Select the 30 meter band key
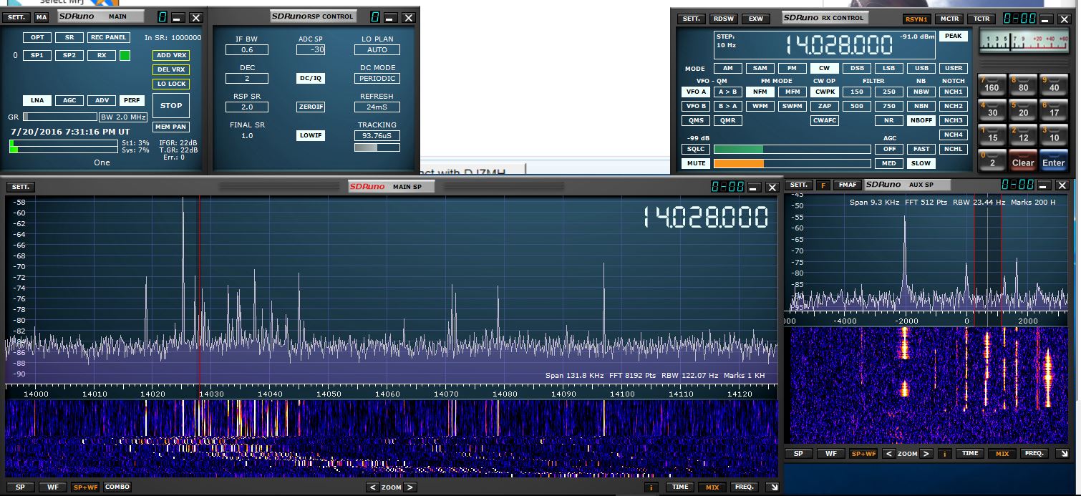1081x496 pixels. pyautogui.click(x=992, y=109)
